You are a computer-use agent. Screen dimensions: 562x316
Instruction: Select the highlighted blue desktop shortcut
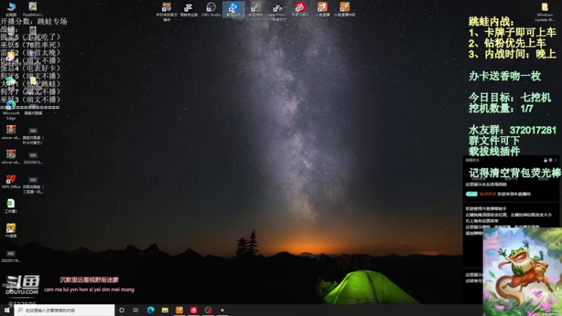233,10
